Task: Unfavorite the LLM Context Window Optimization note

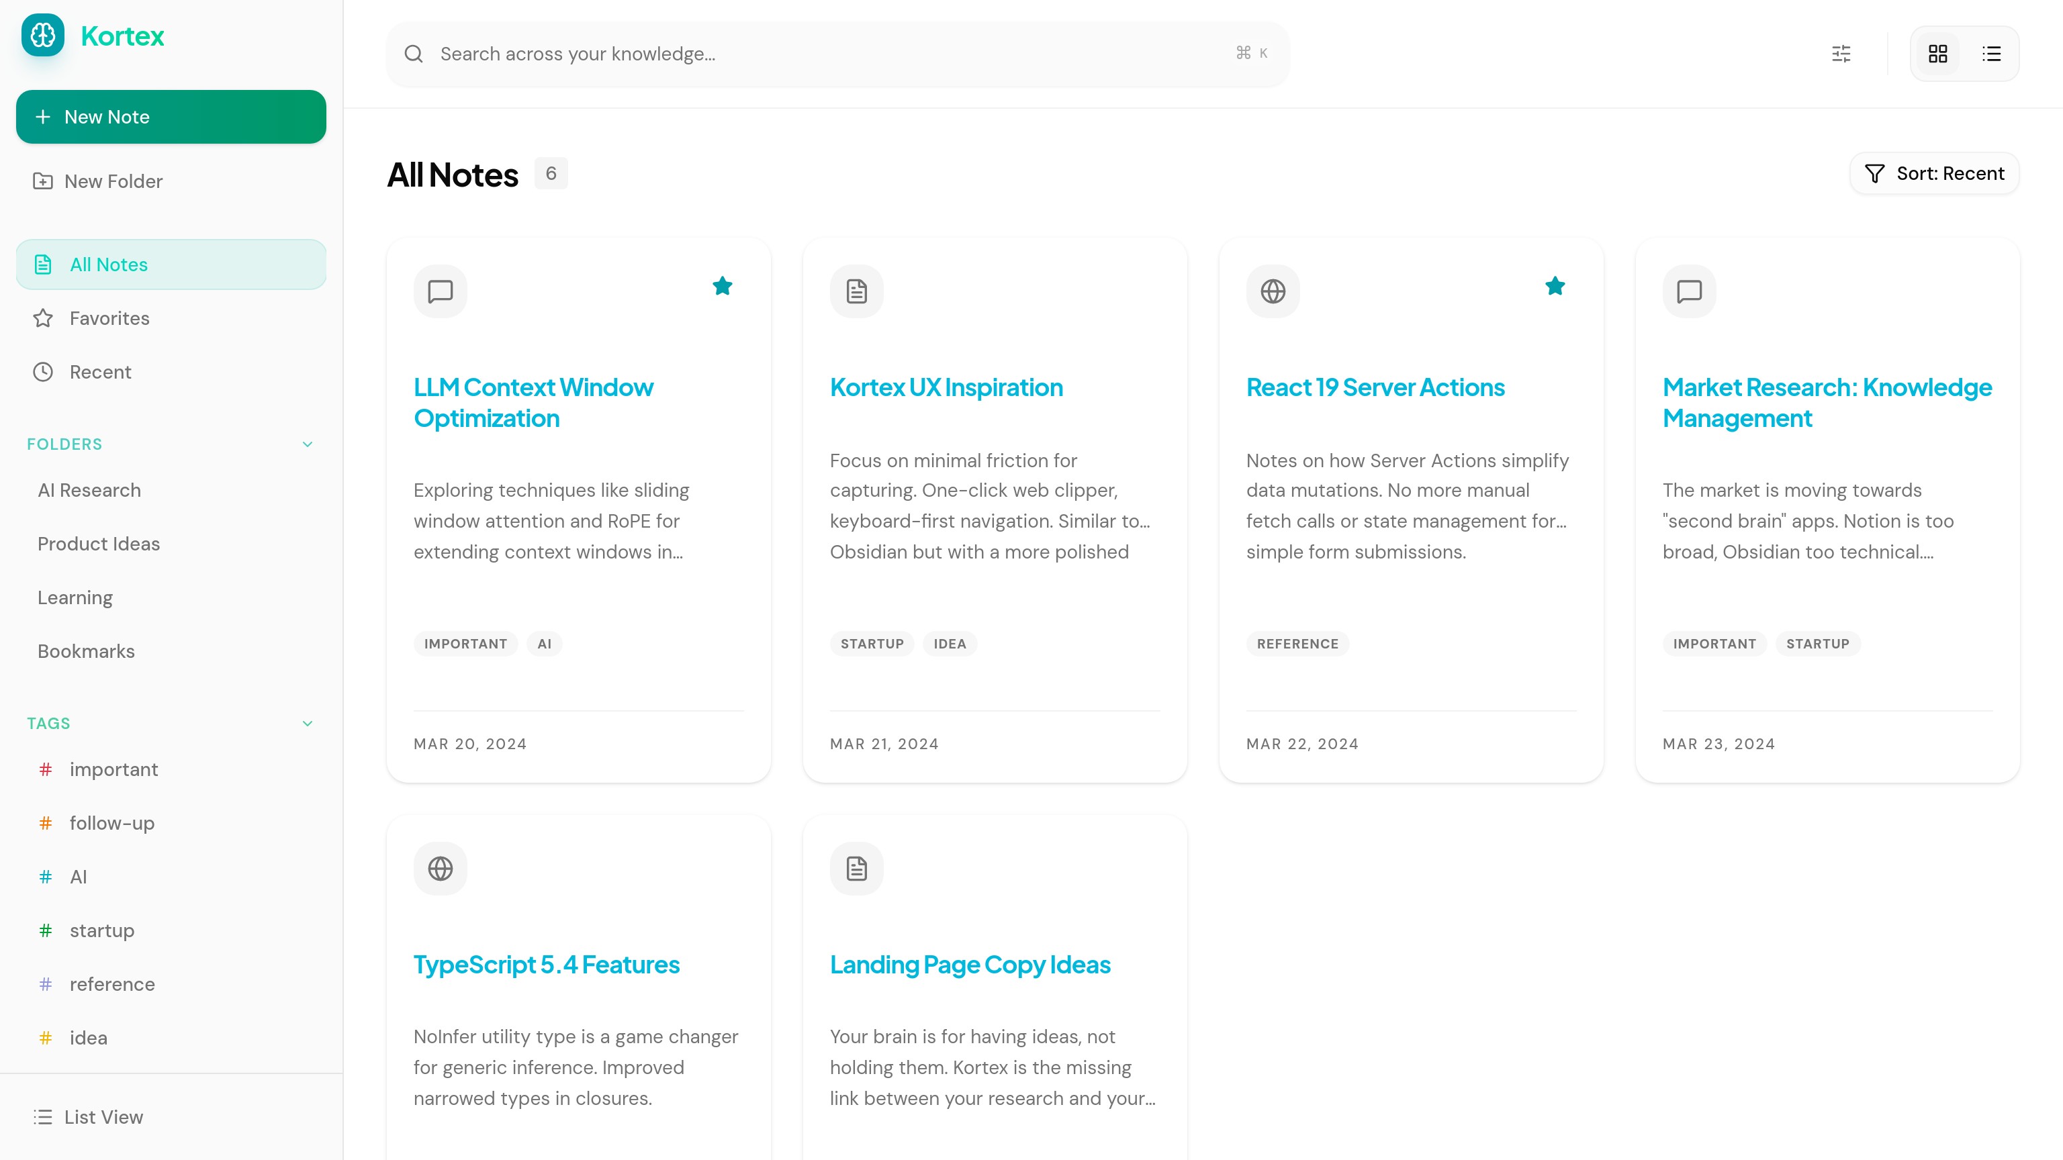Action: 723,286
